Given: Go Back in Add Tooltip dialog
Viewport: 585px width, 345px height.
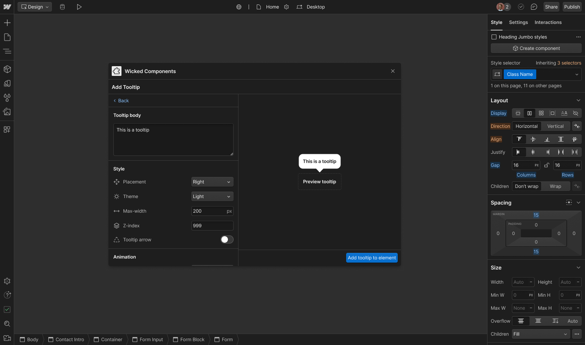Looking at the screenshot, I should pyautogui.click(x=121, y=101).
